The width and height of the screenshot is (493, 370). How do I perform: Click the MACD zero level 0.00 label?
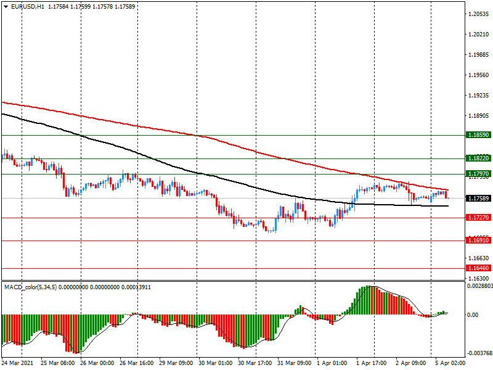tap(473, 314)
